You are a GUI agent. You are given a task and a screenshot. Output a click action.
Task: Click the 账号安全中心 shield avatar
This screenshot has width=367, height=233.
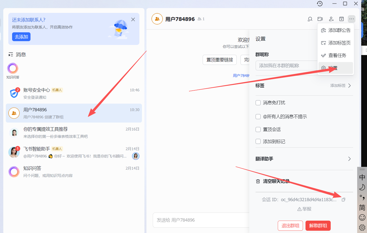tap(14, 93)
